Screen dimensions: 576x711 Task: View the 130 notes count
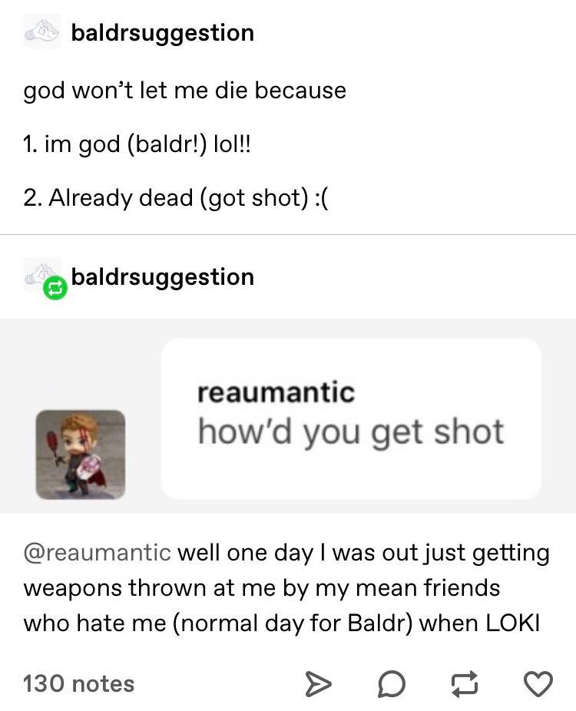[79, 684]
